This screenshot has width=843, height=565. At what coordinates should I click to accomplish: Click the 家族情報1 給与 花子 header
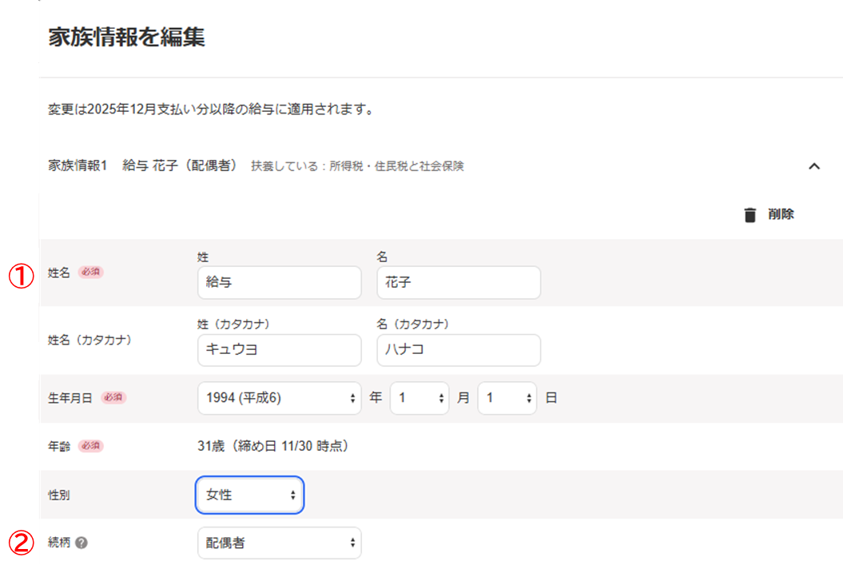tap(142, 166)
